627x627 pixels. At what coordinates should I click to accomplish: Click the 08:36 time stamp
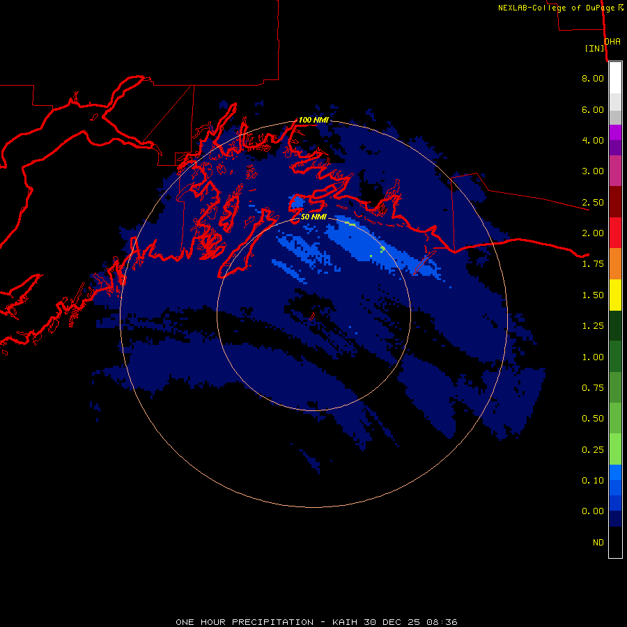(x=442, y=622)
